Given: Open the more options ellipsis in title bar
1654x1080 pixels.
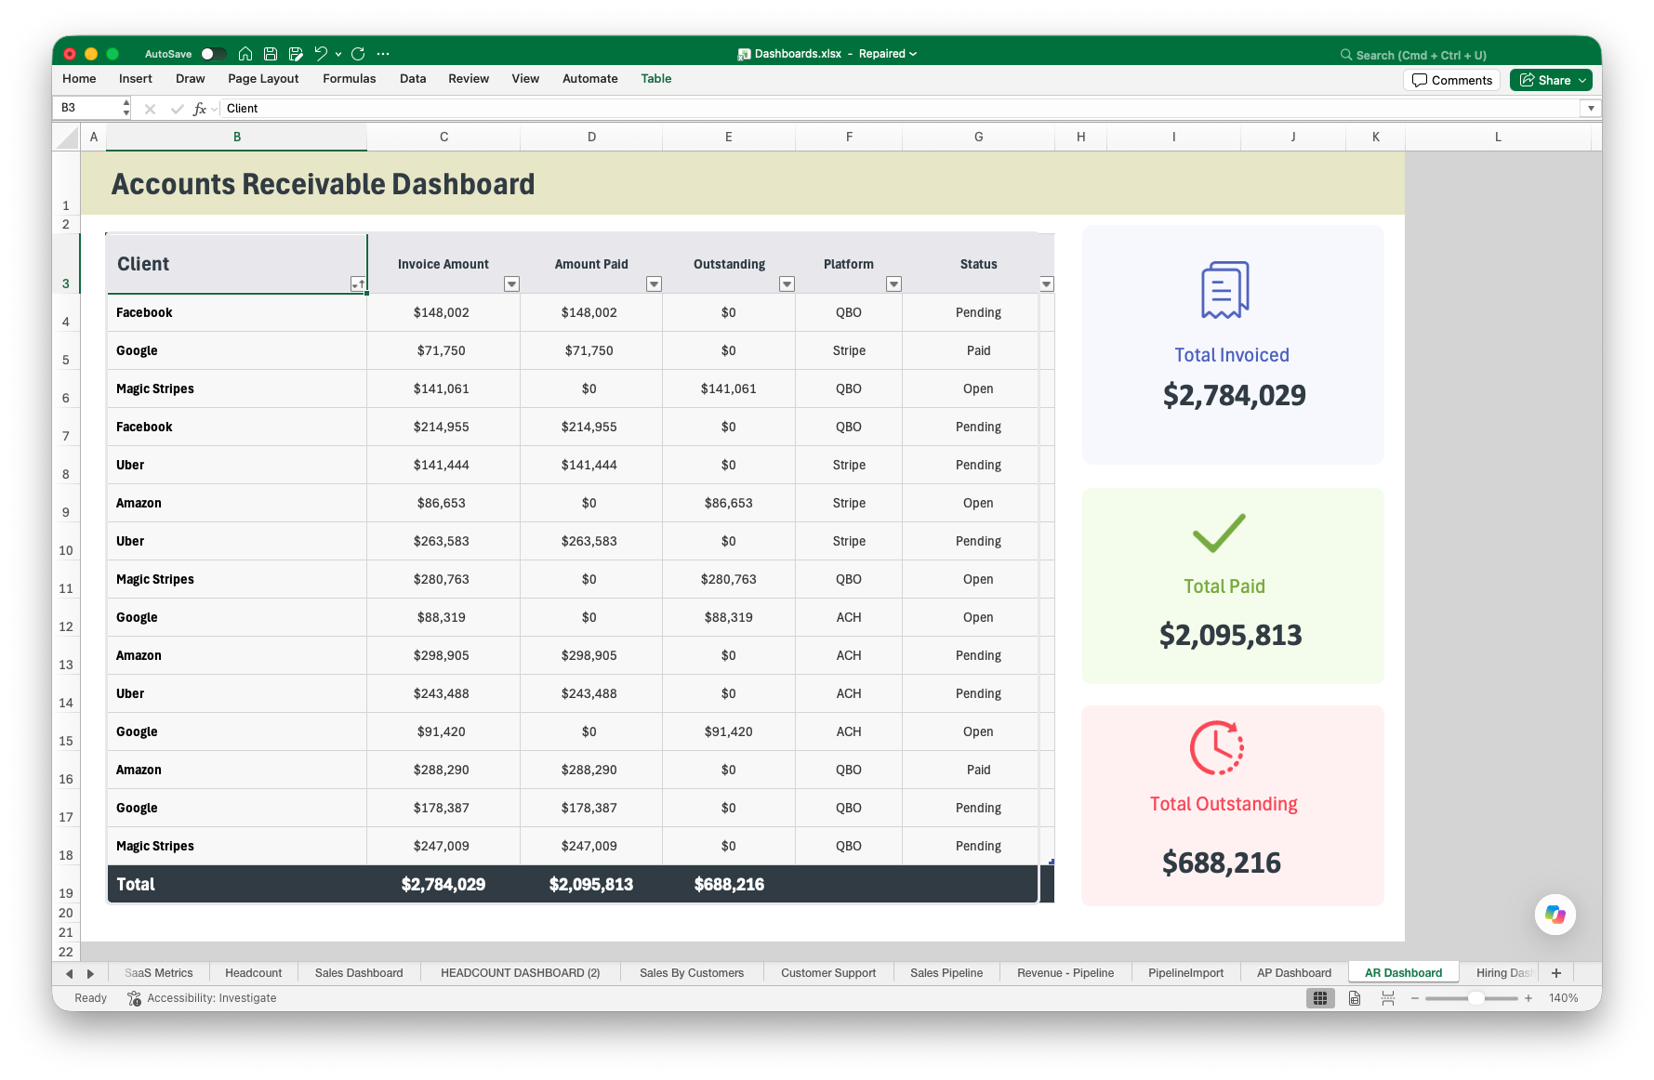Looking at the screenshot, I should [383, 54].
